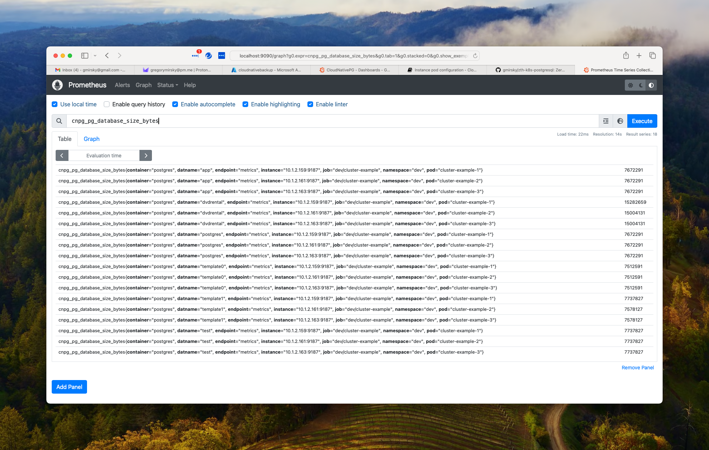Select the auto theme contrast icon
709x450 pixels.
tap(651, 85)
